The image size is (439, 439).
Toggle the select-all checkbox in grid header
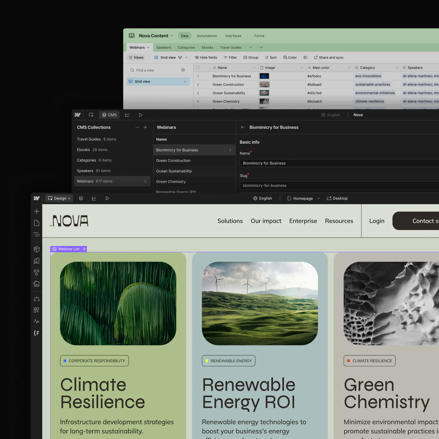[198, 68]
